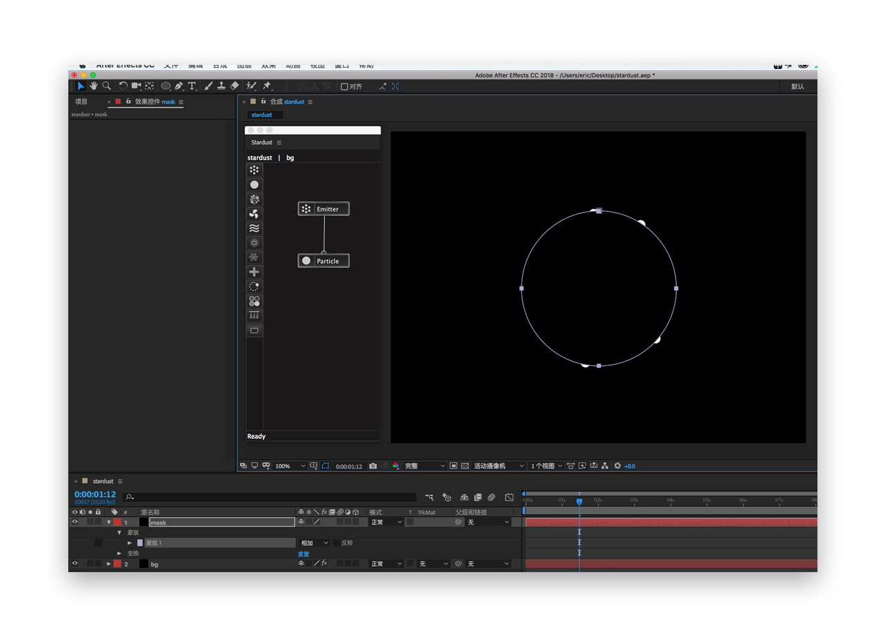883x637 pixels.
Task: Toggle the 对齐 snapping checkbox
Action: tap(345, 87)
